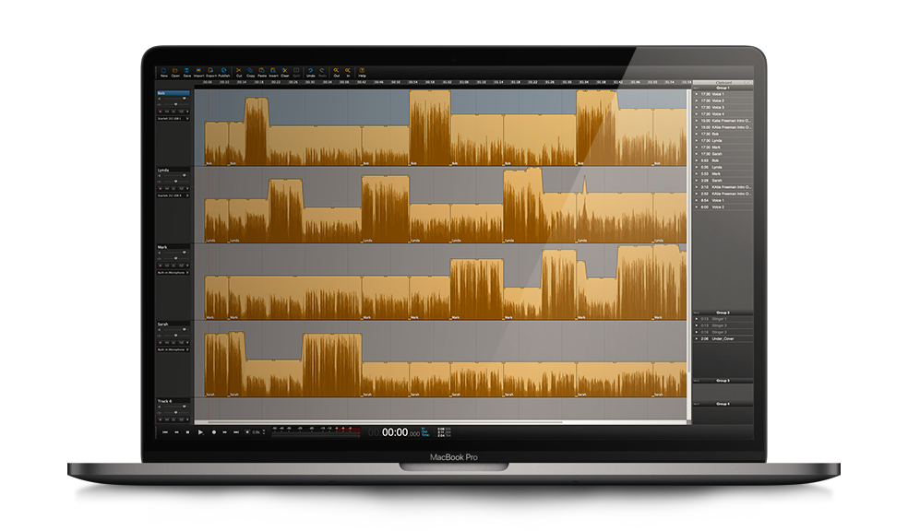Image resolution: width=908 pixels, height=531 pixels.
Task: Play the first Voice 1 clip in Group 1
Action: tap(696, 94)
